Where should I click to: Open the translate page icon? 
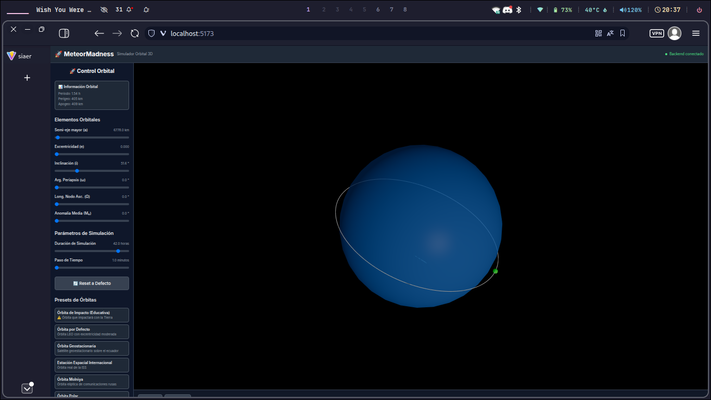coord(611,33)
